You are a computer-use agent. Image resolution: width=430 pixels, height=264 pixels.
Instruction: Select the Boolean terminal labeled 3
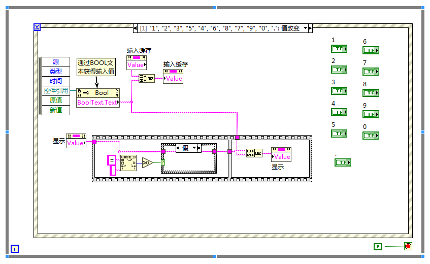[339, 91]
